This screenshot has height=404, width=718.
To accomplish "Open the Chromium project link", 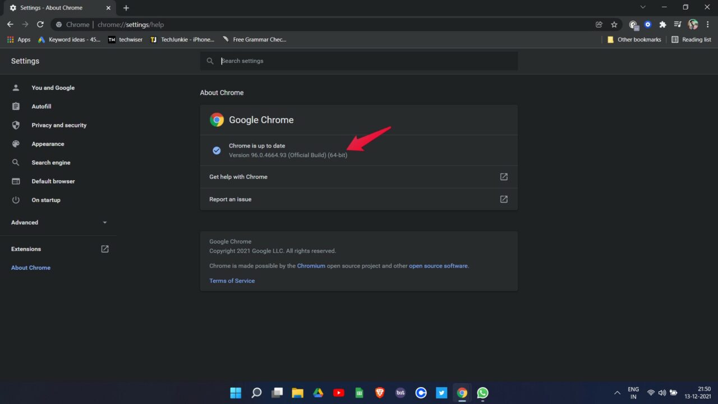I will pos(311,266).
